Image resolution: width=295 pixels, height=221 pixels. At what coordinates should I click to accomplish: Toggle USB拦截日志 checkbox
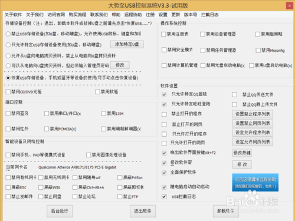[164, 197]
